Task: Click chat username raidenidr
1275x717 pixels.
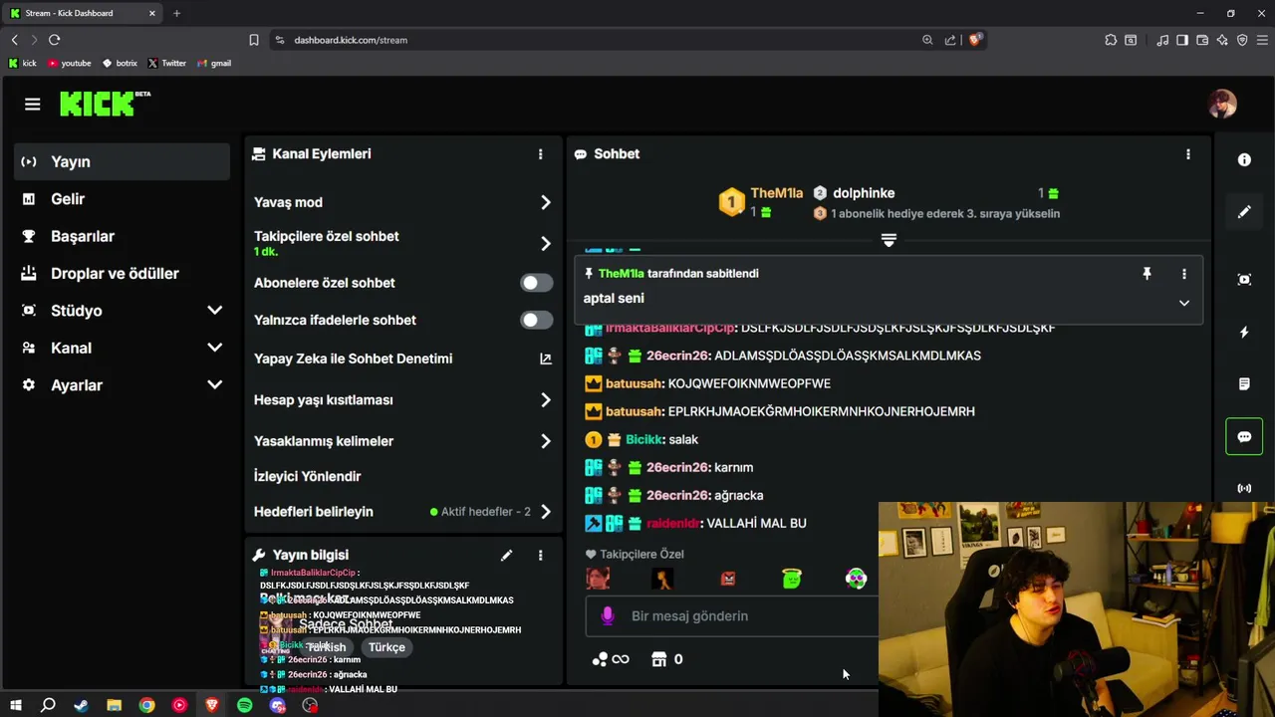Action: click(x=672, y=523)
